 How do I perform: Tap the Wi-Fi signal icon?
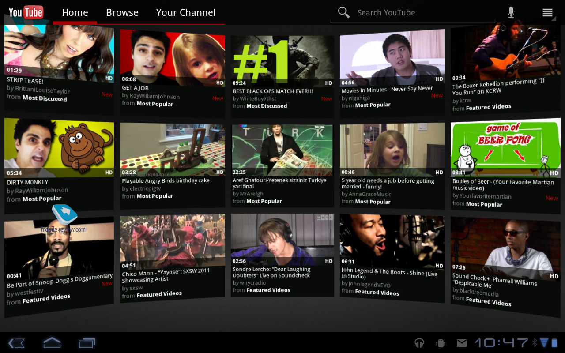pyautogui.click(x=544, y=343)
